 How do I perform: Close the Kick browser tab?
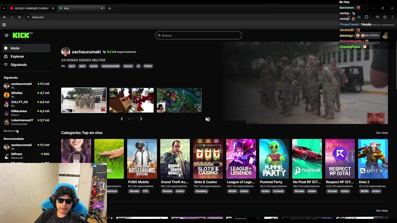(102, 8)
